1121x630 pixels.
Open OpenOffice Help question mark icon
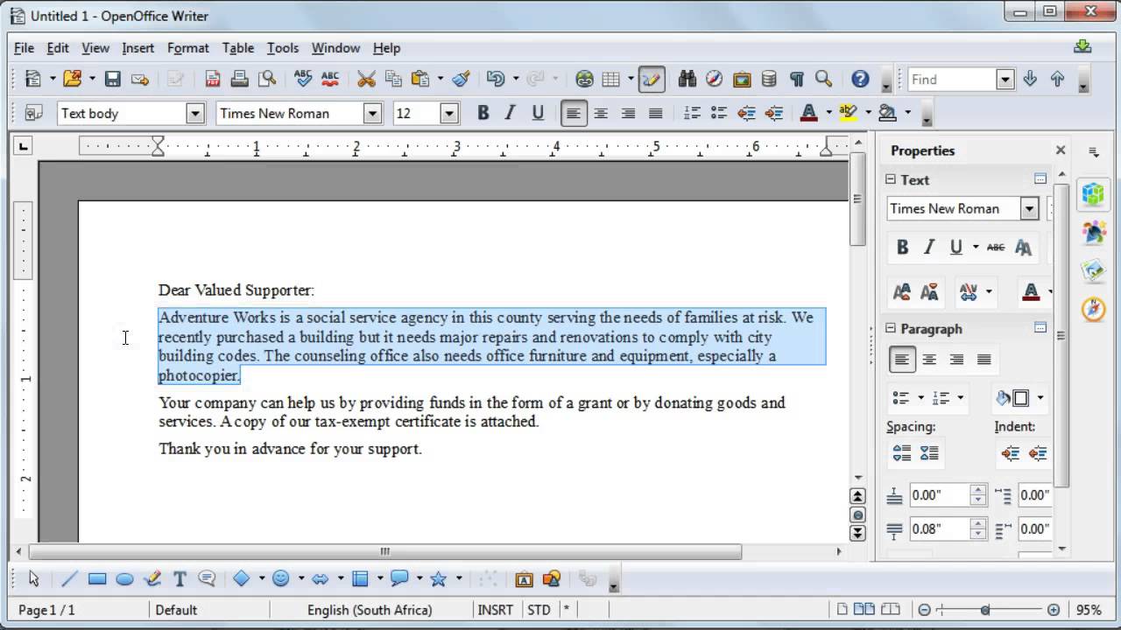(860, 80)
